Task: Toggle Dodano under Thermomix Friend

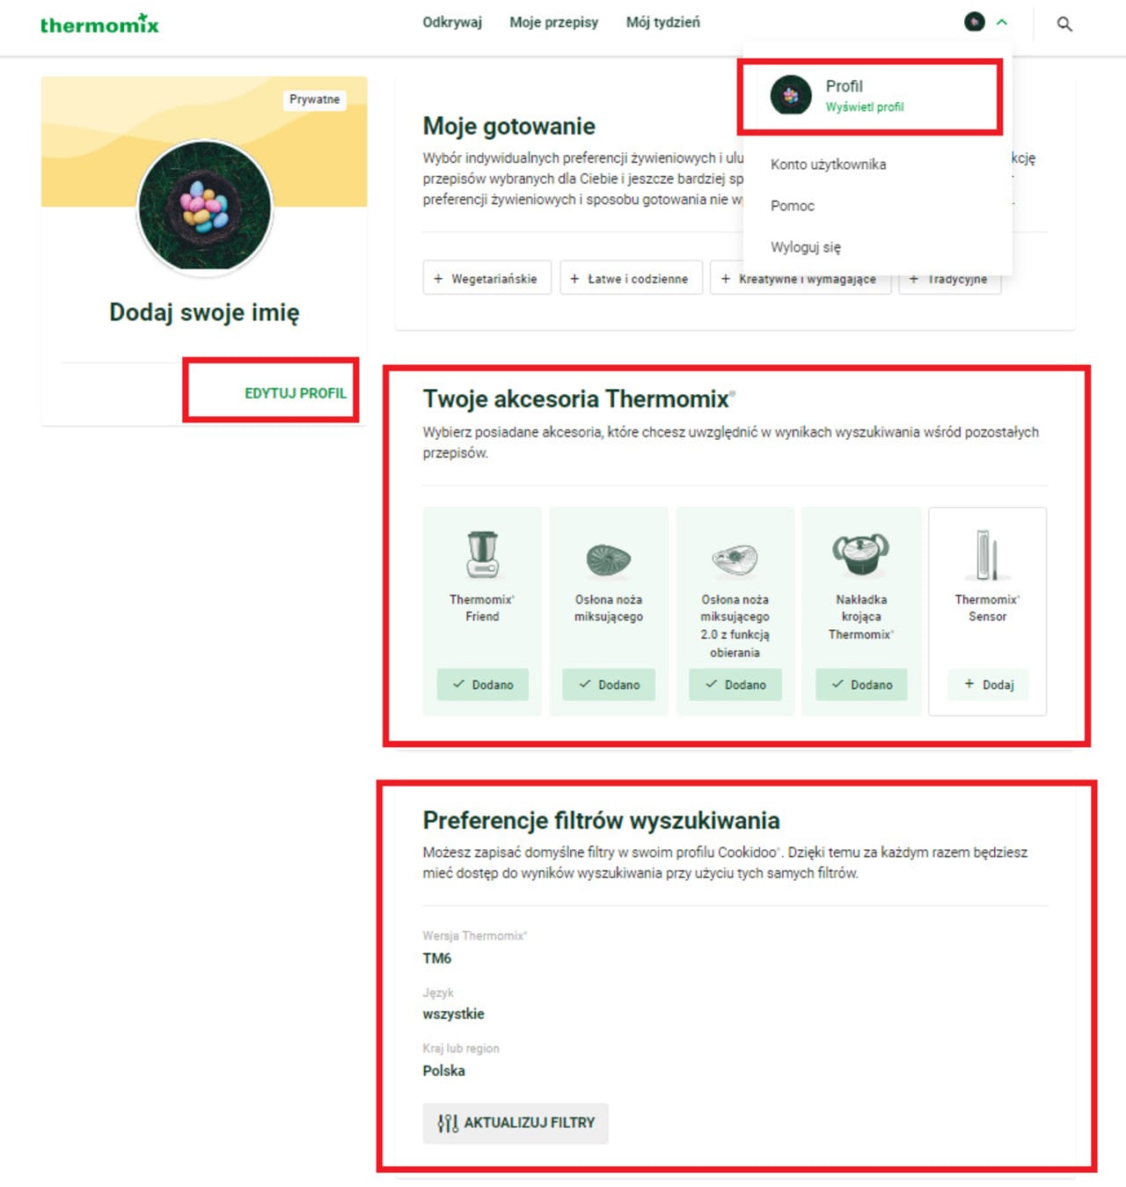Action: [x=482, y=685]
